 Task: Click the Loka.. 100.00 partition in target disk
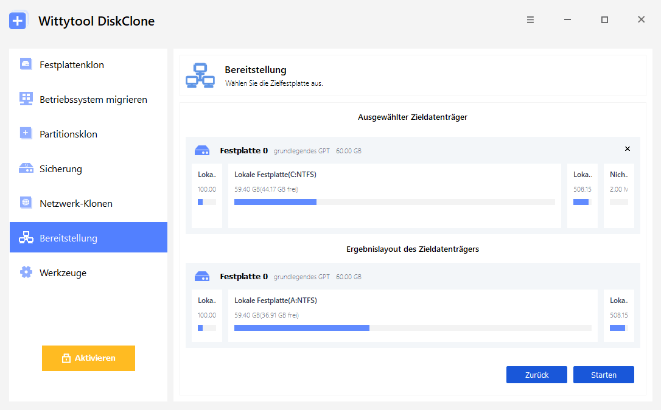(207, 196)
